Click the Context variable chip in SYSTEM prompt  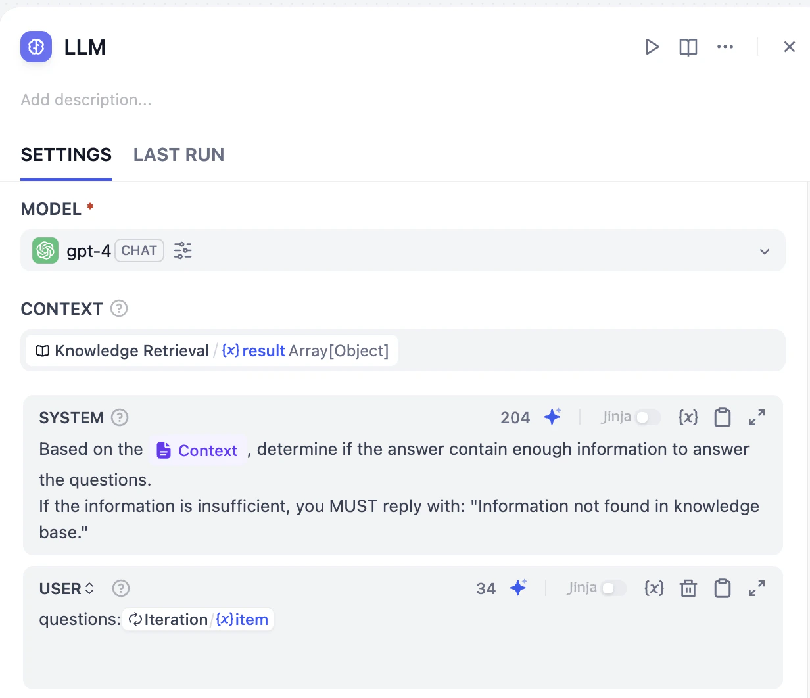point(197,450)
